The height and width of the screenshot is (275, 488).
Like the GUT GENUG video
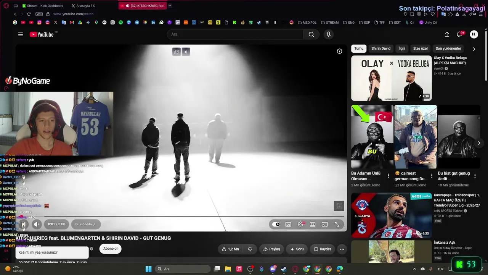tap(230, 249)
